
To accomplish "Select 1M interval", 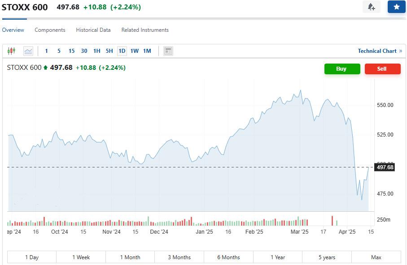I will pos(147,51).
